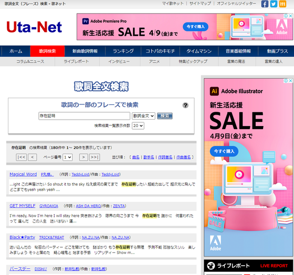Open TeddyLoid lyricist link
This screenshot has height=275, width=294.
[x=80, y=175]
